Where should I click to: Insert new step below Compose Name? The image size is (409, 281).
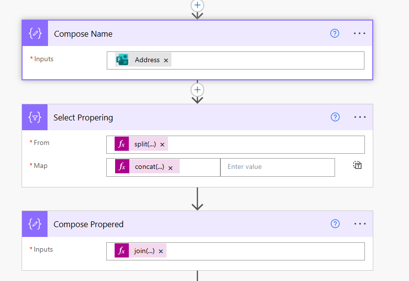[197, 90]
